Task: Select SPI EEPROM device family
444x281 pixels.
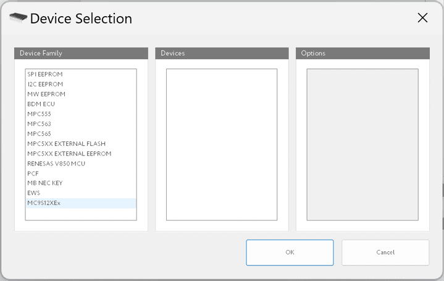Action: click(x=45, y=74)
